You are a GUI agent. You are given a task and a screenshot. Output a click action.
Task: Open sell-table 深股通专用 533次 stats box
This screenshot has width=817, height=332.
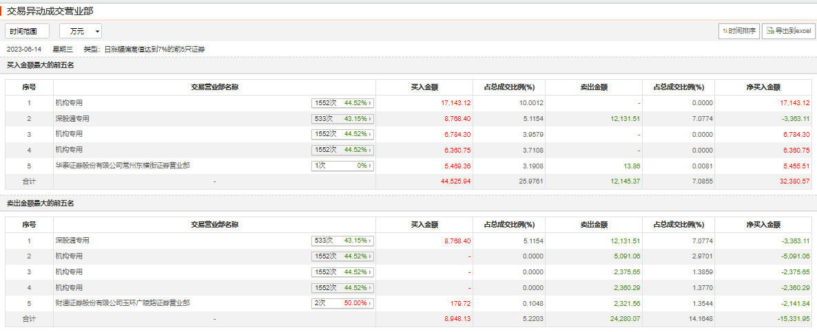[x=342, y=241]
